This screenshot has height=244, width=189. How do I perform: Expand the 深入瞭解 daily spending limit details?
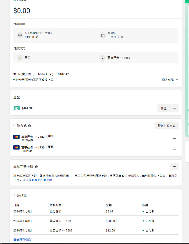click(170, 80)
